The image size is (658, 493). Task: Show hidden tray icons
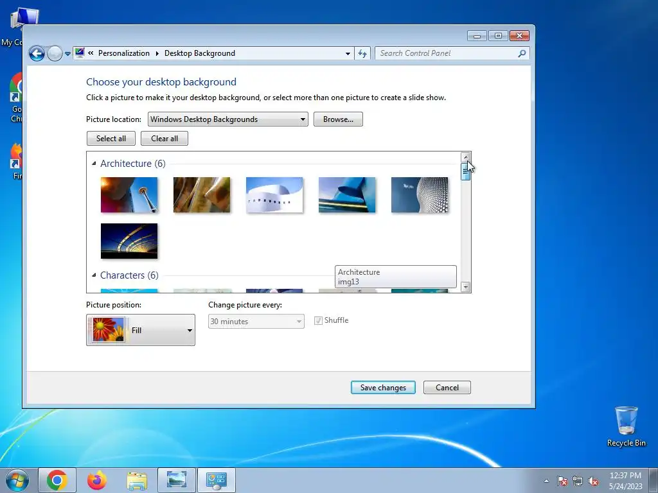(546, 481)
